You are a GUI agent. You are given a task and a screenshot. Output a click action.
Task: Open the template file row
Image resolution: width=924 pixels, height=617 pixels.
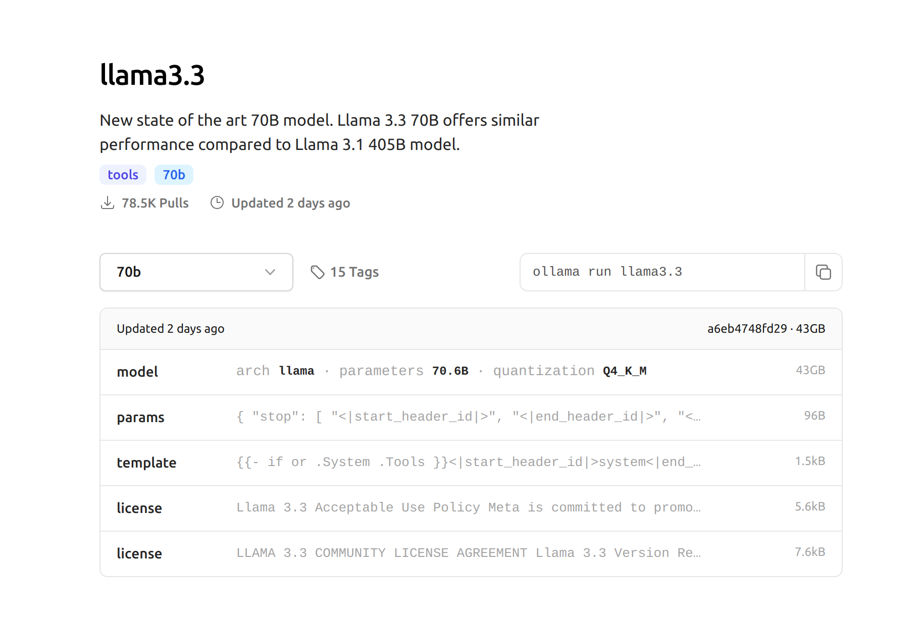pyautogui.click(x=146, y=463)
